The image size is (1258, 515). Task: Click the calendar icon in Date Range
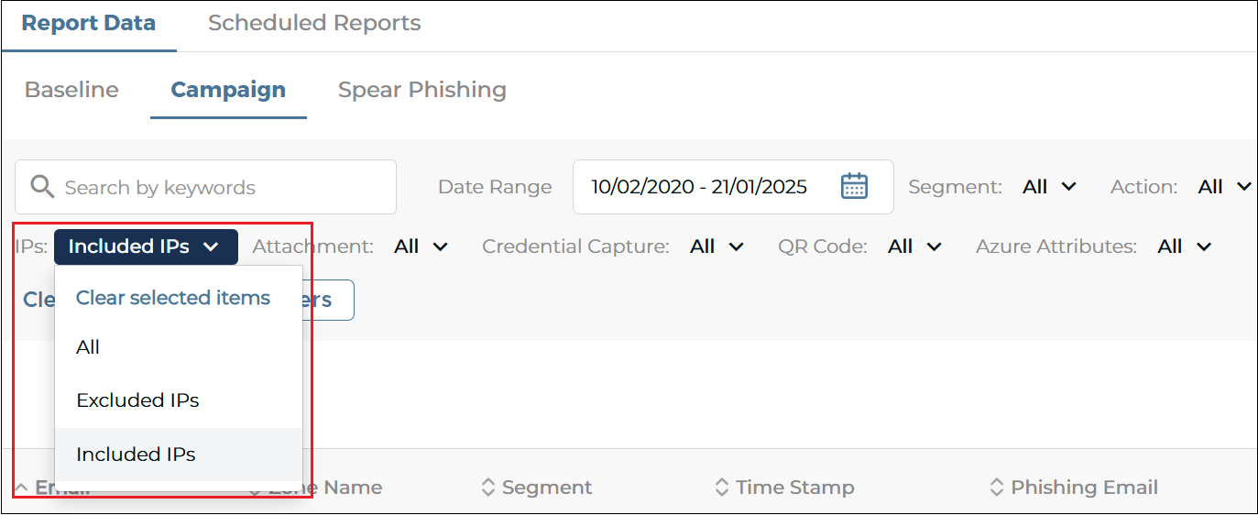click(854, 186)
